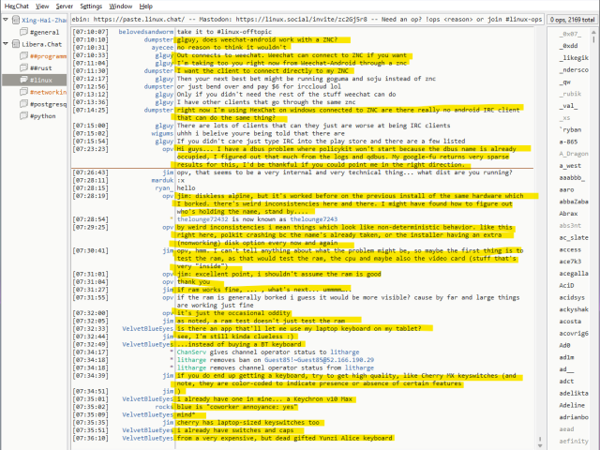600x450 pixels.
Task: Open the HexChat menu
Action: click(17, 7)
